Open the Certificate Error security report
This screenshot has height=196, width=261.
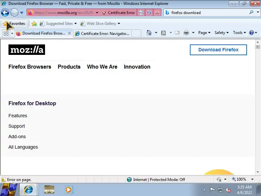[x=118, y=13]
